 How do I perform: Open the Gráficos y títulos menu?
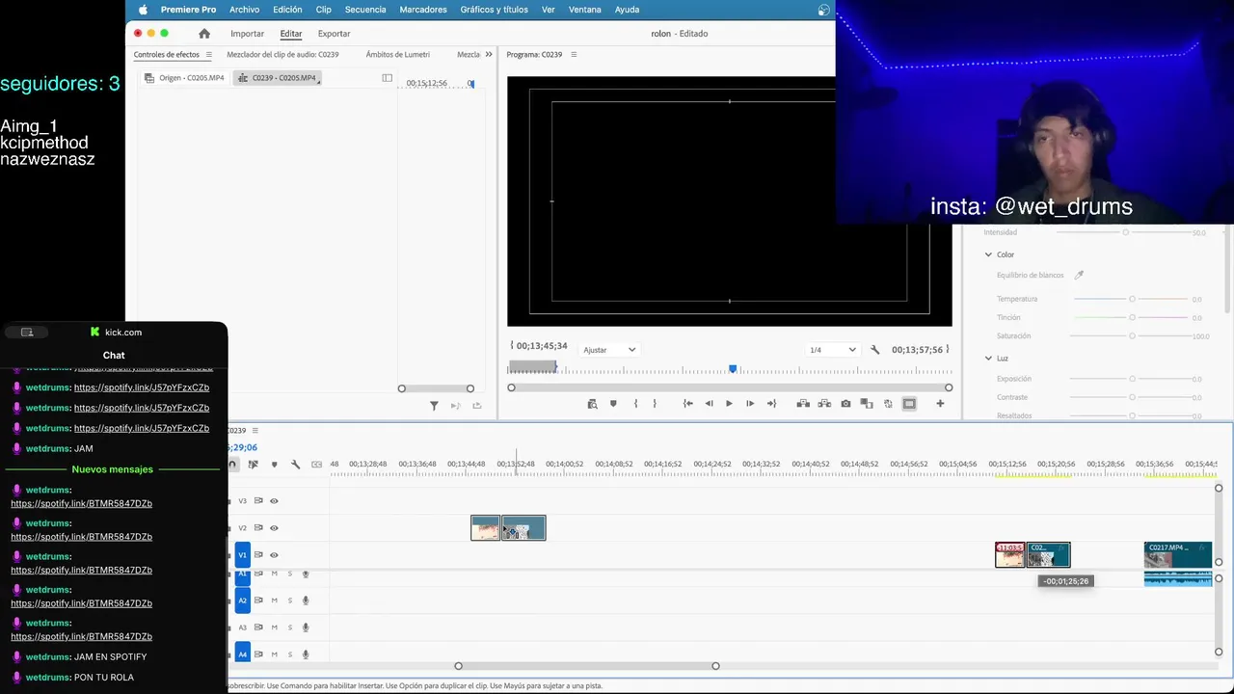[x=494, y=10]
